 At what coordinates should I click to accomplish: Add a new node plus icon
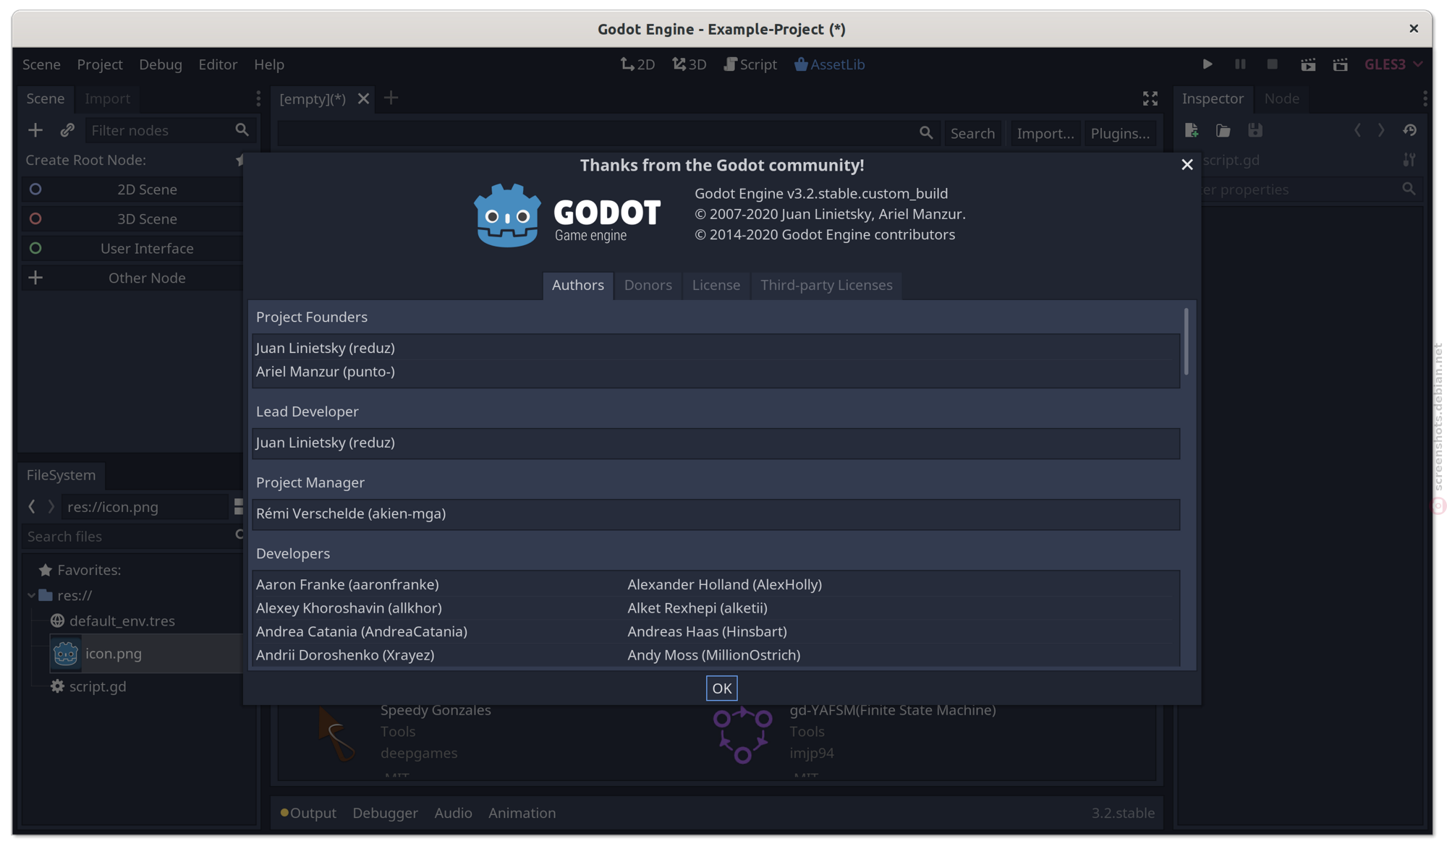35,130
